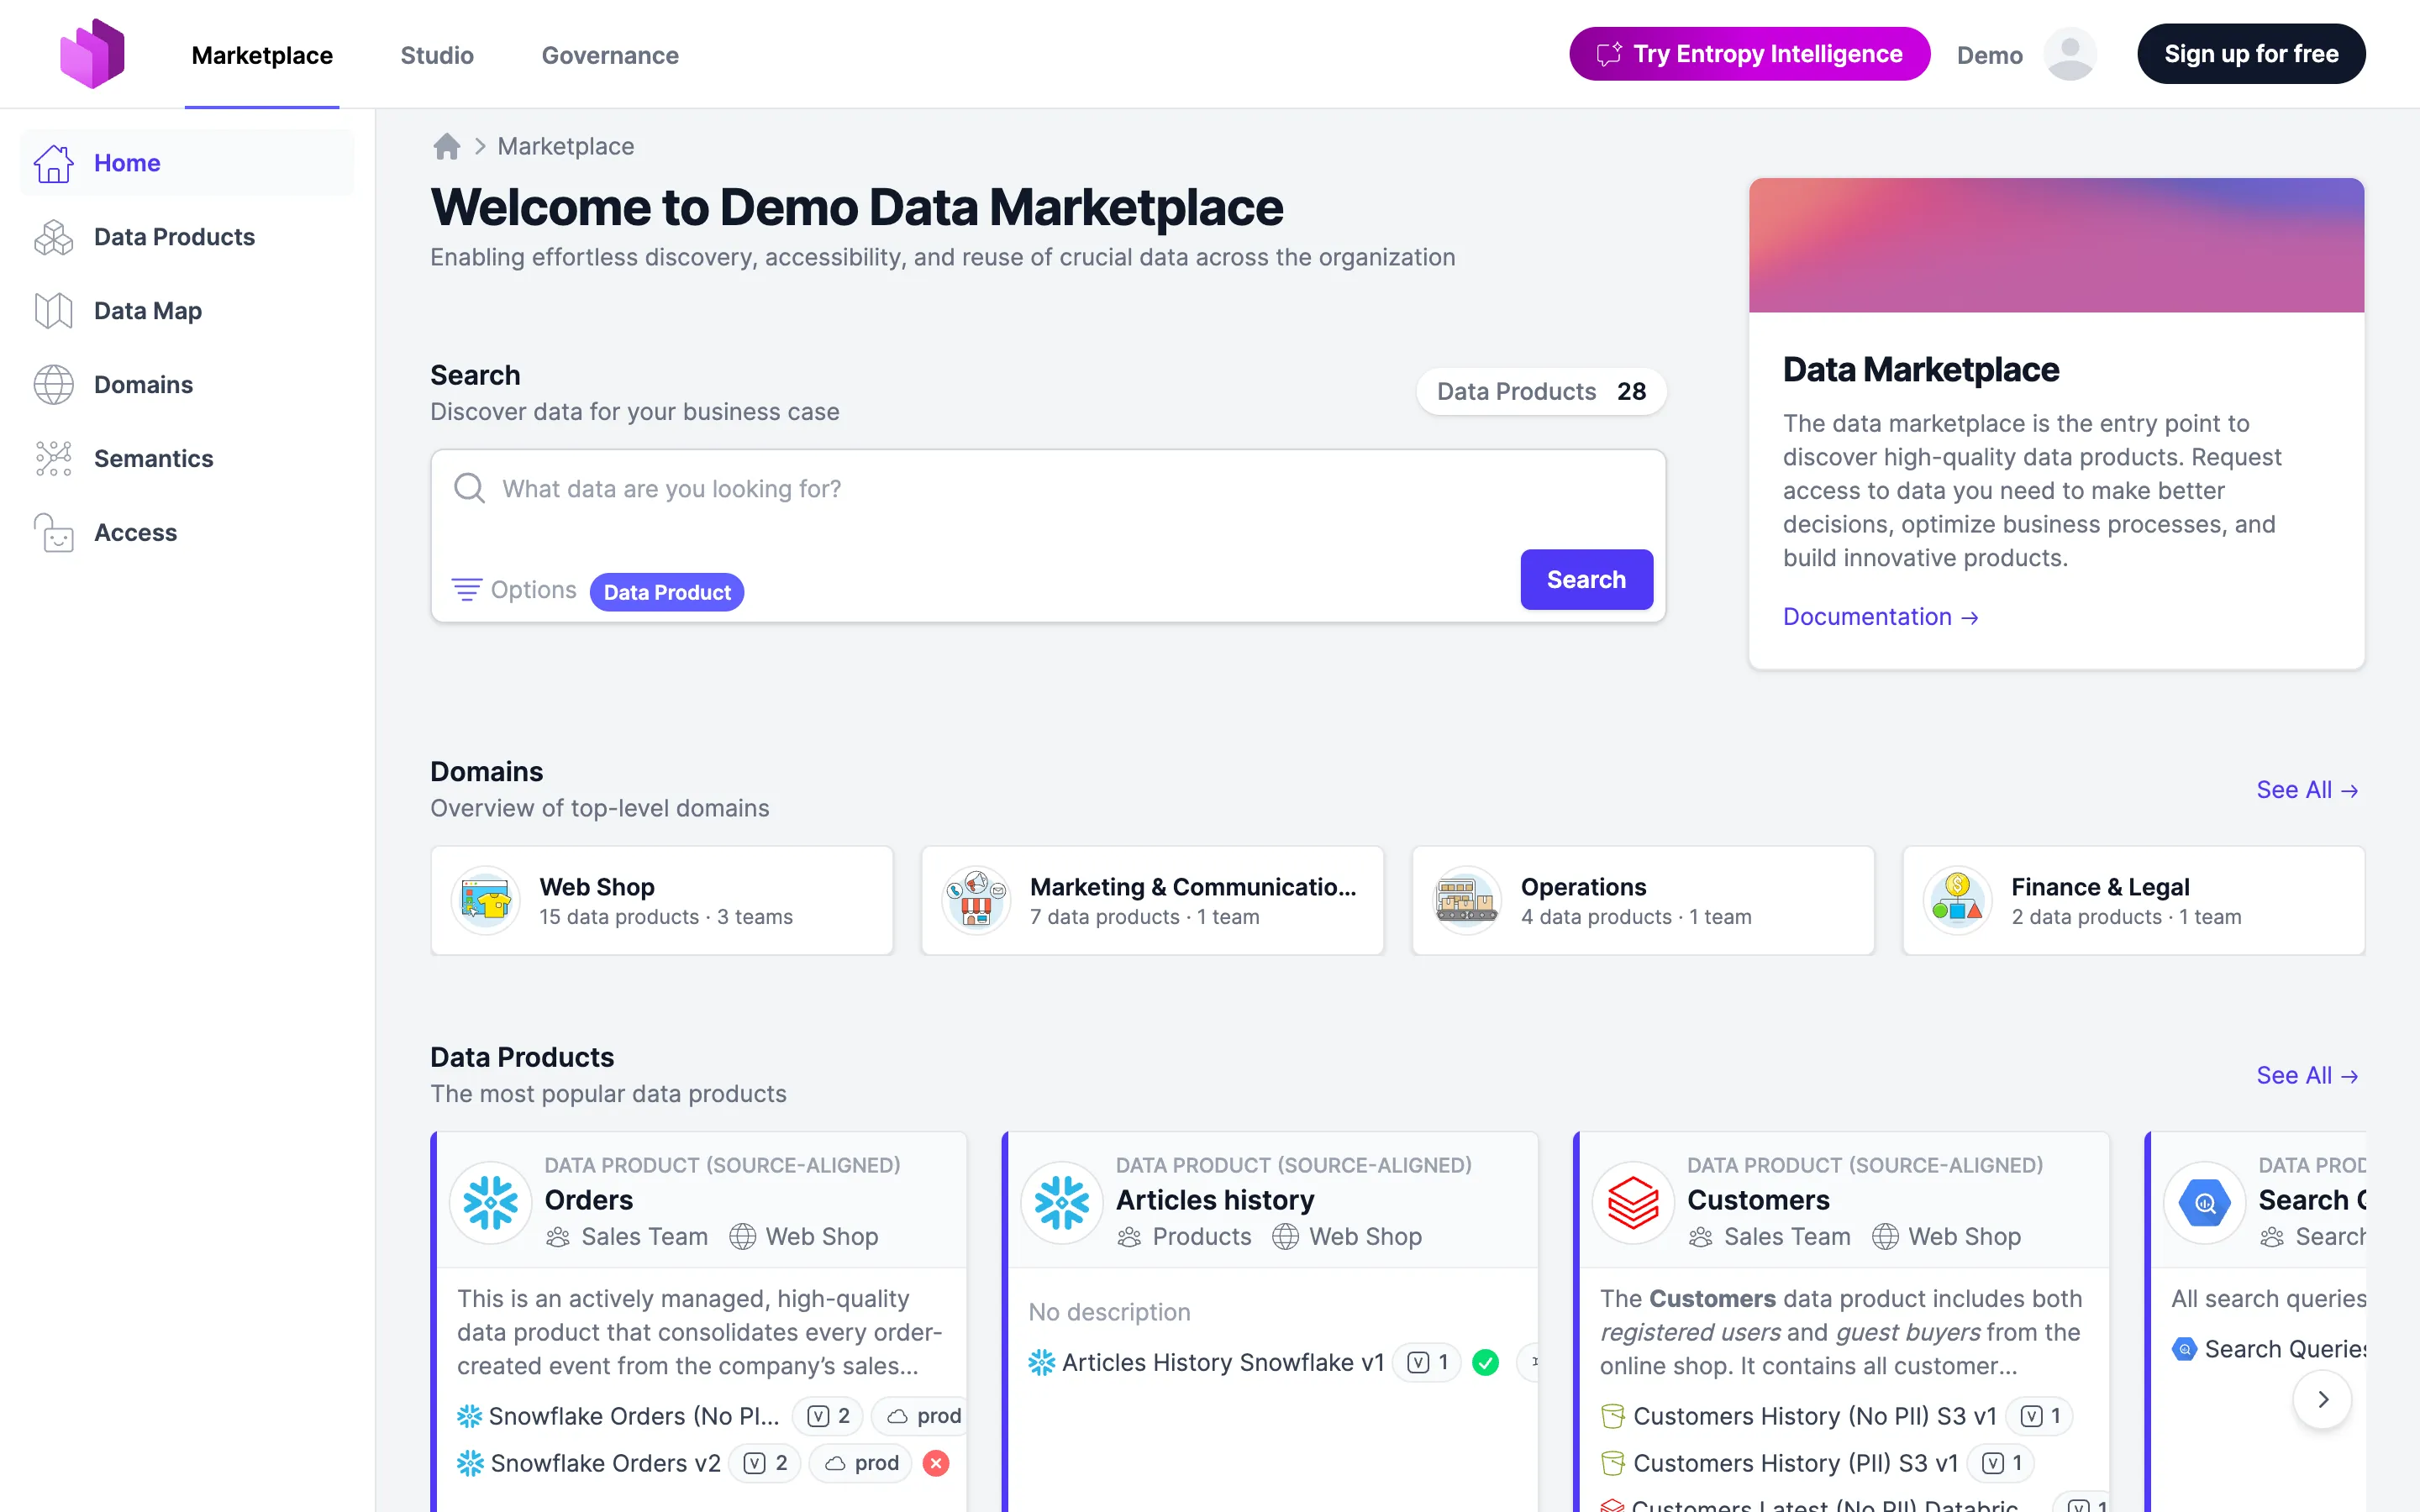Click See All for Domains

tap(2308, 790)
